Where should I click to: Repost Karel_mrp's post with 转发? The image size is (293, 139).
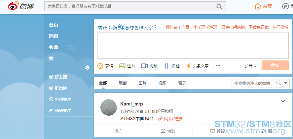(x=168, y=131)
